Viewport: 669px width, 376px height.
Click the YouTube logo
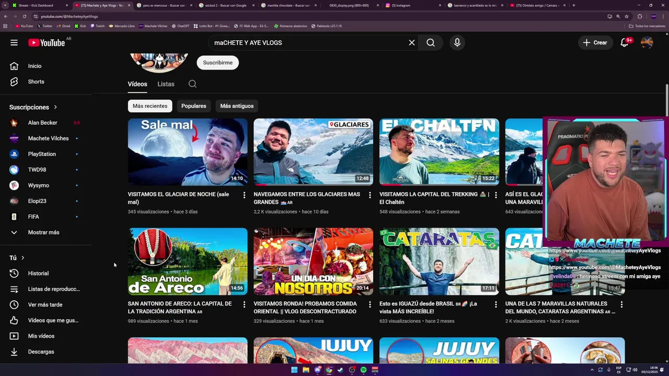pyautogui.click(x=47, y=43)
